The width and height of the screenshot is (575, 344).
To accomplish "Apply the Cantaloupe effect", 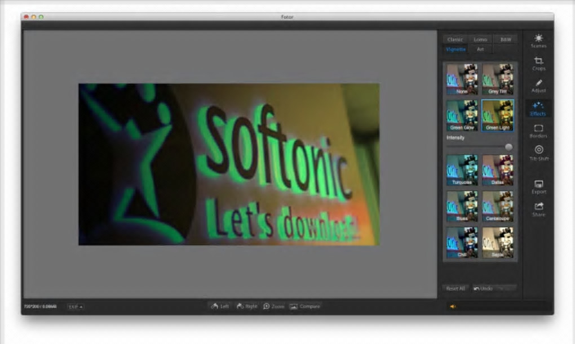I will pyautogui.click(x=498, y=206).
